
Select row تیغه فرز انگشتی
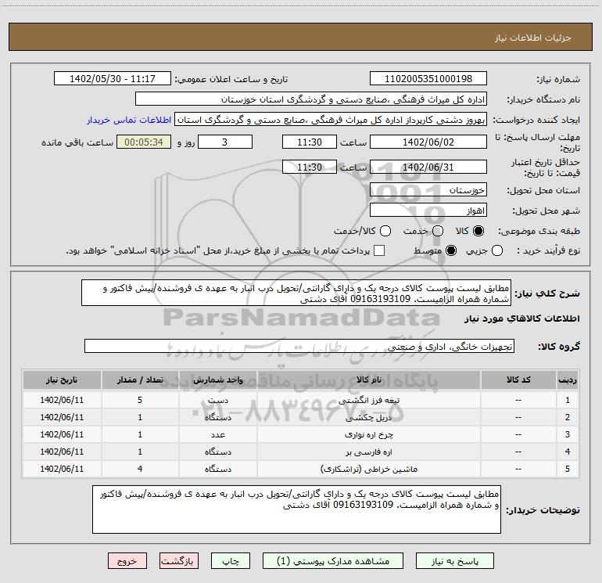[x=301, y=400]
